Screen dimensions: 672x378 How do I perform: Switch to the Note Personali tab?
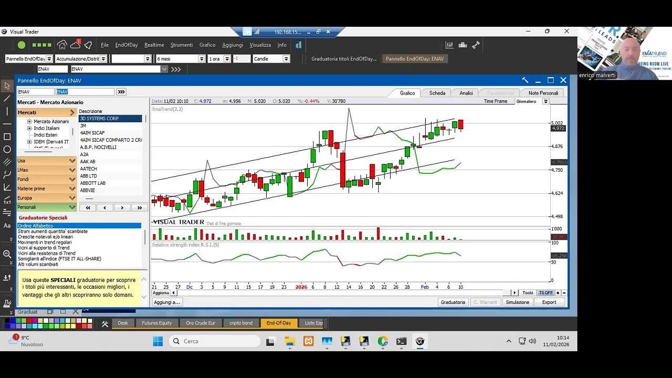tap(543, 93)
